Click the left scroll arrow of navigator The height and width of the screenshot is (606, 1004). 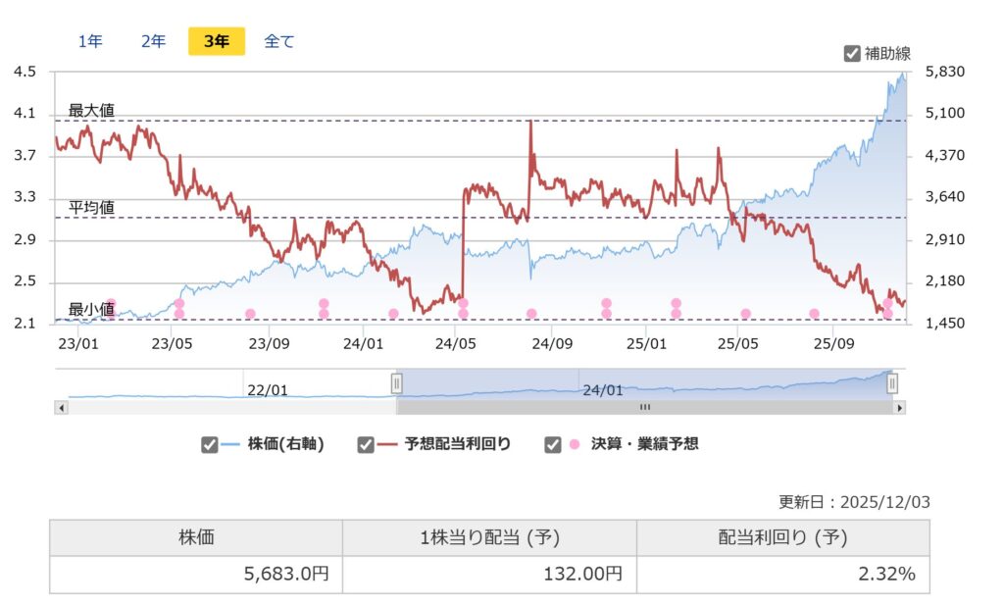[62, 406]
